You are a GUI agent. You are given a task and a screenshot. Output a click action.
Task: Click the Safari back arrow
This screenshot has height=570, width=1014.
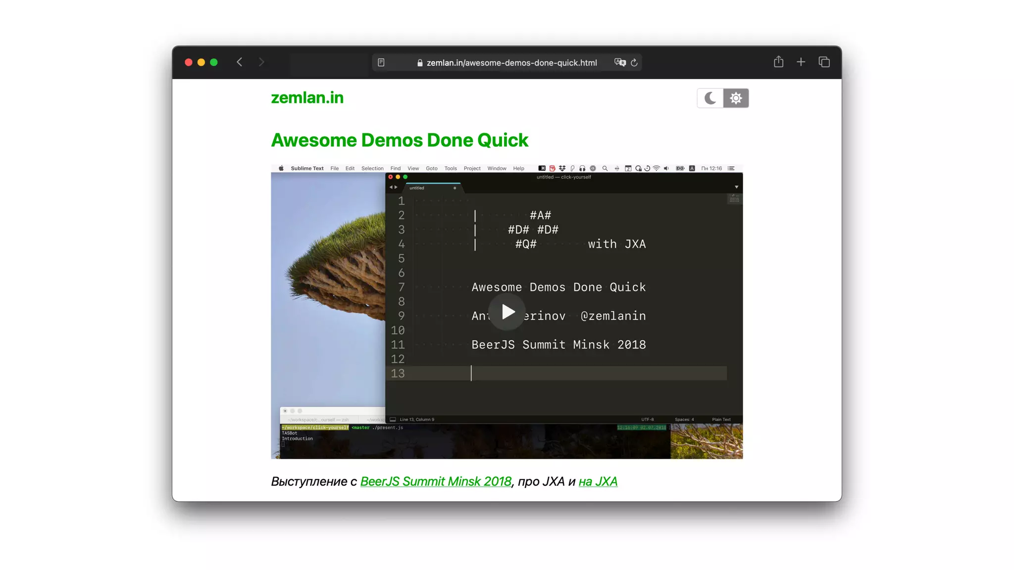[240, 62]
